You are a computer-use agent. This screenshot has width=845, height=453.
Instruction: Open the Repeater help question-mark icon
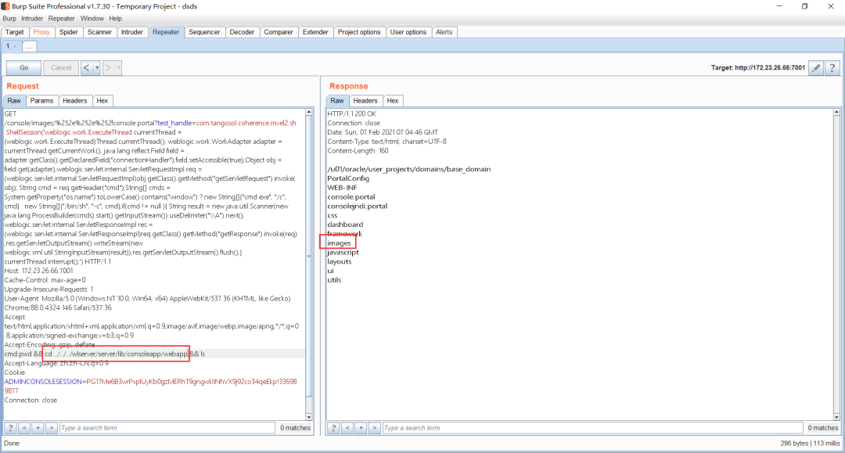(x=832, y=68)
